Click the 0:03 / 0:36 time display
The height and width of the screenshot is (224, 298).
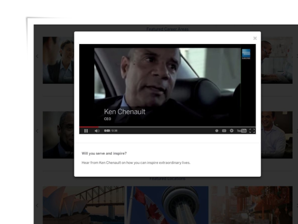[111, 131]
